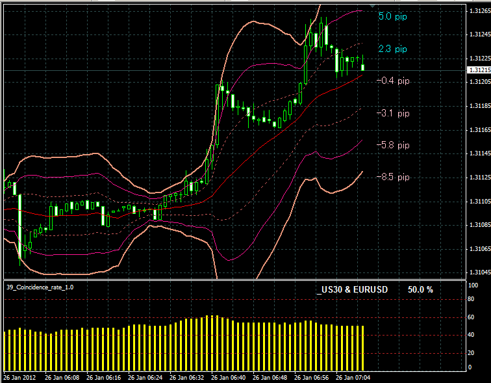Click the '26 Jan 06:40' time marker

click(x=229, y=377)
